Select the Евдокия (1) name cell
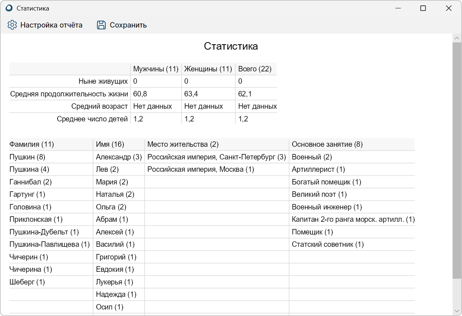 point(119,269)
